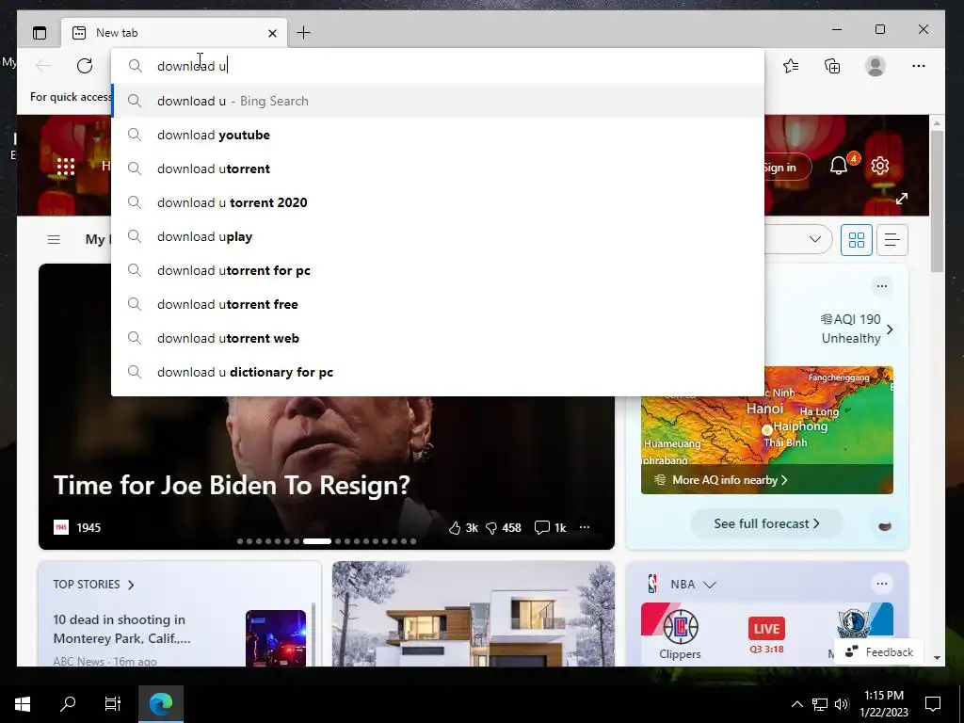This screenshot has height=723, width=964.
Task: Expand the NBA league dropdown
Action: click(710, 585)
